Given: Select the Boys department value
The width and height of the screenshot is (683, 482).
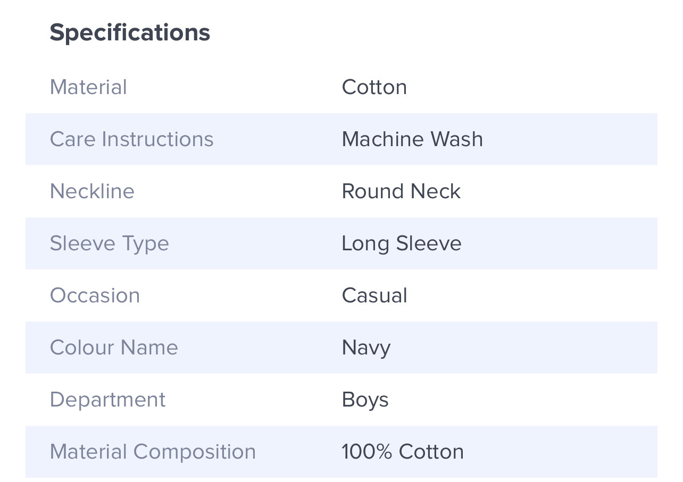Looking at the screenshot, I should pyautogui.click(x=365, y=400).
